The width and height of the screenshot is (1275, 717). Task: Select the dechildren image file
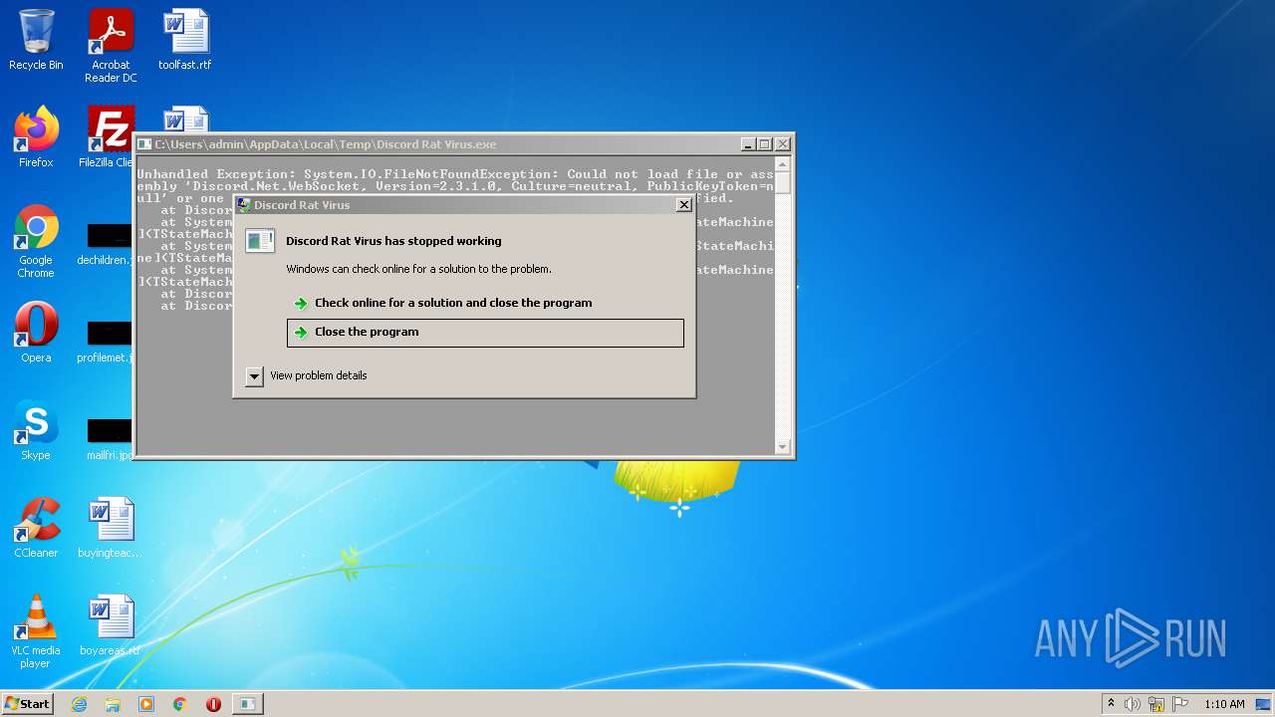coord(105,245)
